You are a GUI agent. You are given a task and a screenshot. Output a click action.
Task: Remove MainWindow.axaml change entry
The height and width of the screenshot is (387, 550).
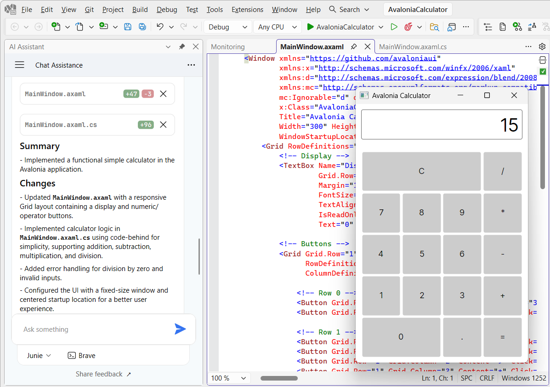(x=163, y=94)
